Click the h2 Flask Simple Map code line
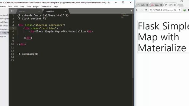 point(61,32)
